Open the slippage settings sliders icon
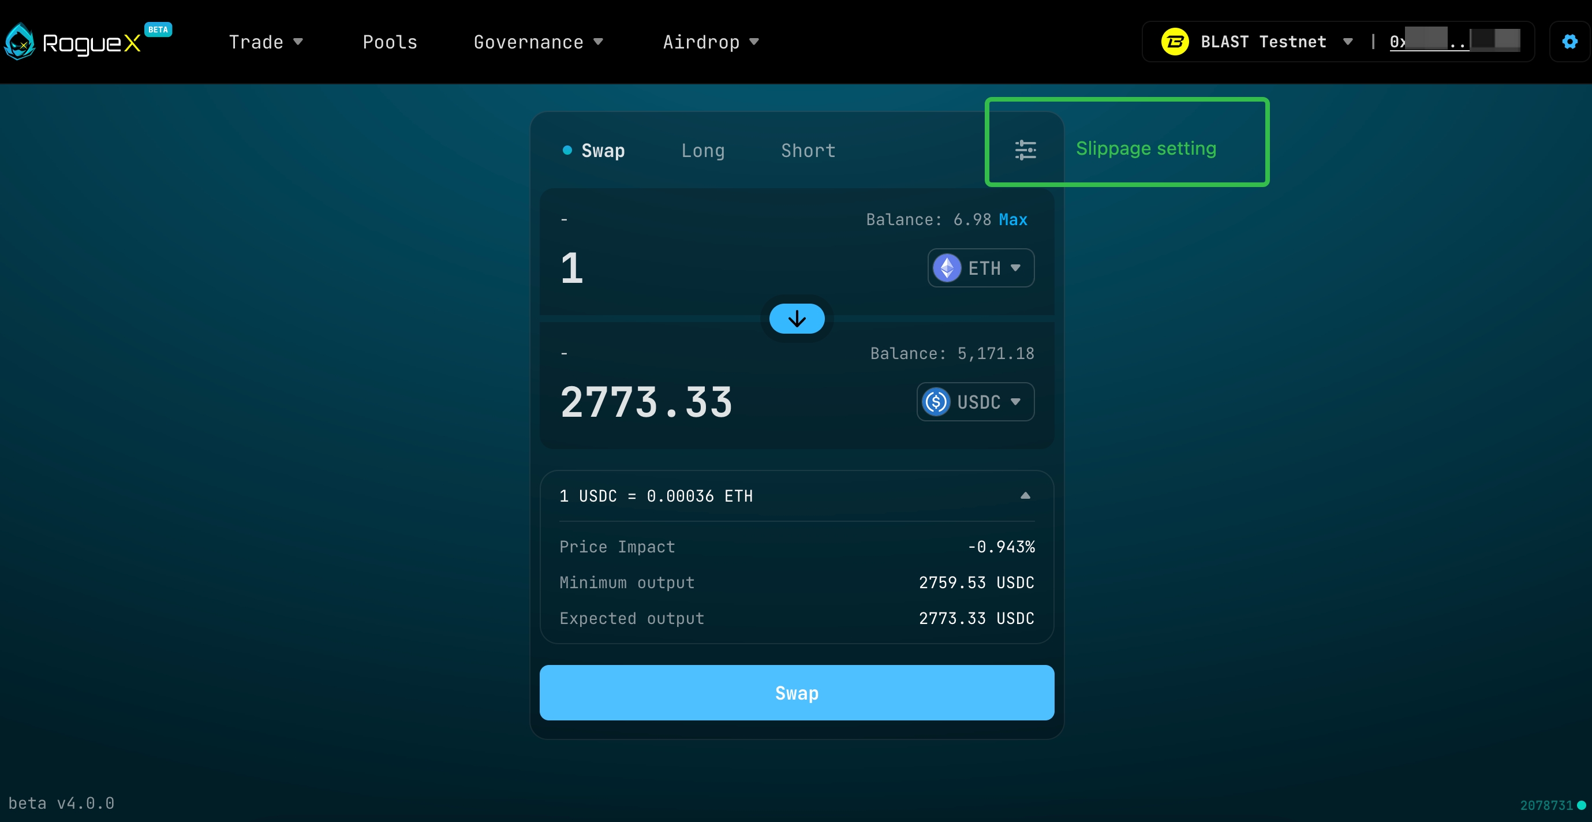Viewport: 1592px width, 822px height. tap(1025, 150)
